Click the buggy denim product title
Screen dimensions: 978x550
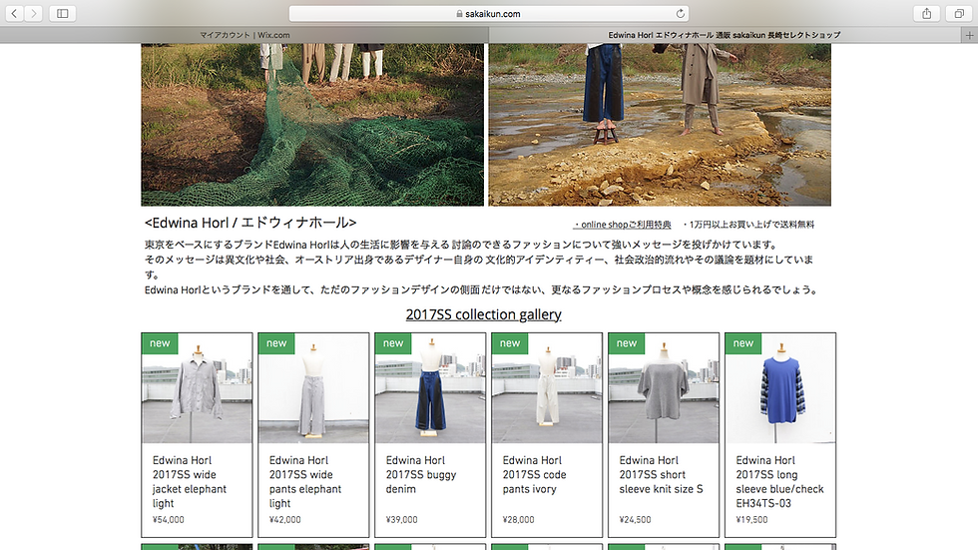[x=421, y=474]
